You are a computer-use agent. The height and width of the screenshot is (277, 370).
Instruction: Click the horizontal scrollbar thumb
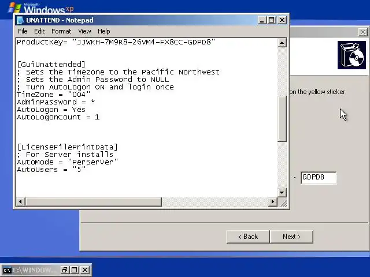tap(94, 201)
